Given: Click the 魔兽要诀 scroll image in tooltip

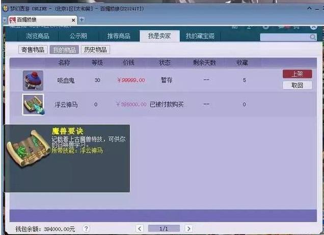Looking at the screenshot, I should [28, 148].
